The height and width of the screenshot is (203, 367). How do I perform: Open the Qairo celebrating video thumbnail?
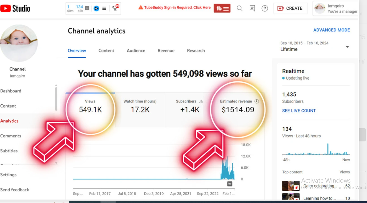(x=290, y=186)
